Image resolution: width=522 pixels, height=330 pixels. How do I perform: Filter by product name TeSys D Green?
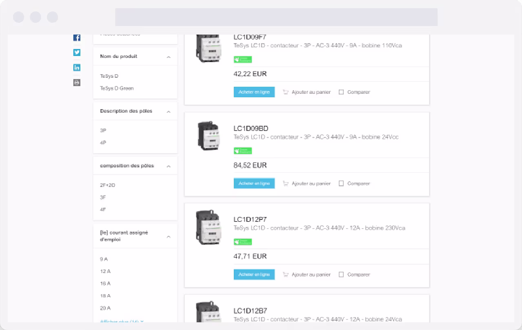pyautogui.click(x=117, y=88)
